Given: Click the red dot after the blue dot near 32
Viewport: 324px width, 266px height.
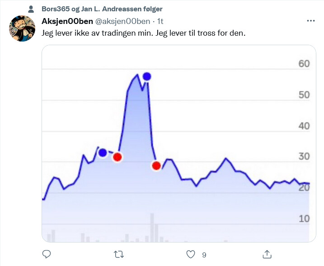Looking at the screenshot, I should click(117, 157).
